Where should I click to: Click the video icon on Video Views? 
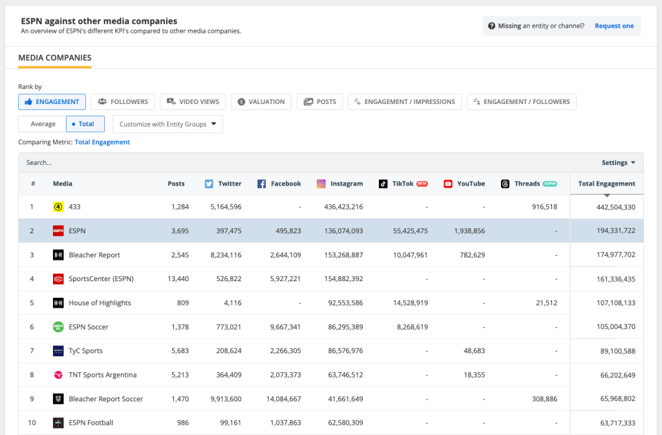pos(171,101)
